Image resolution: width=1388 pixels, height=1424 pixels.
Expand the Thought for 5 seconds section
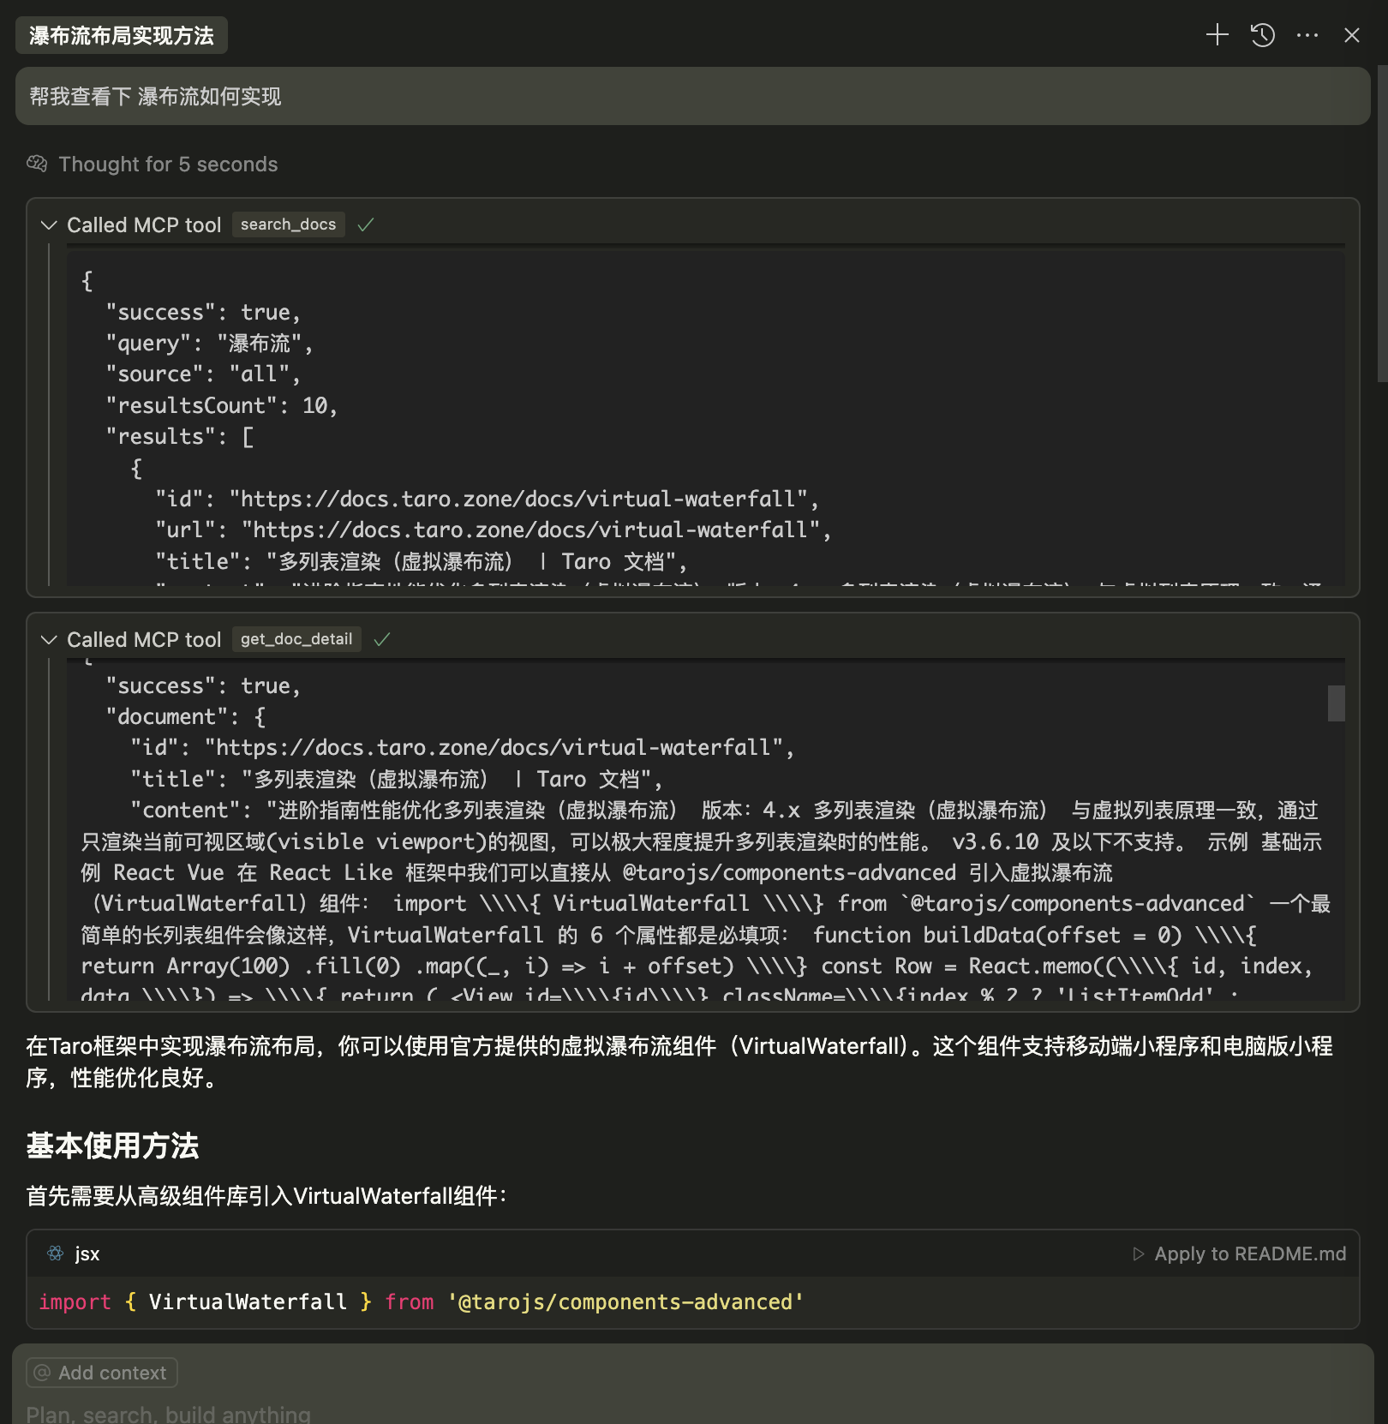tap(168, 164)
